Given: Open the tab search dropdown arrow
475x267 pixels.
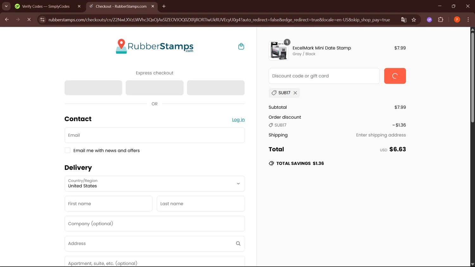Looking at the screenshot, I should point(6,6).
